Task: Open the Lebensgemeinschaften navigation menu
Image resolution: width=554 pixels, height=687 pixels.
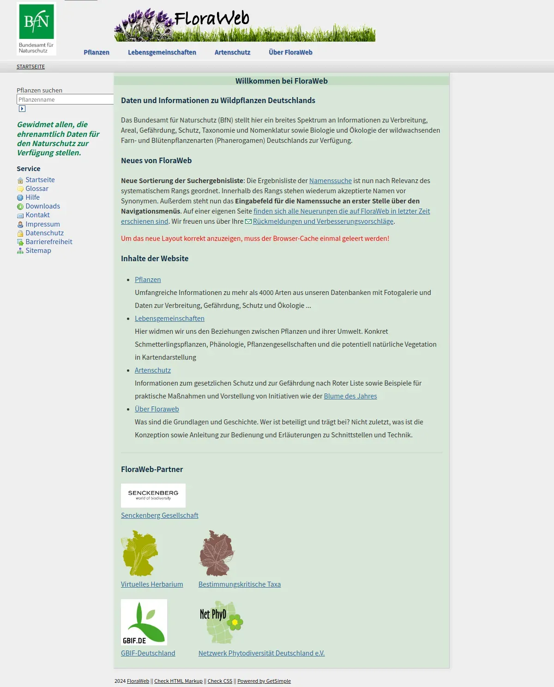Action: (x=162, y=52)
